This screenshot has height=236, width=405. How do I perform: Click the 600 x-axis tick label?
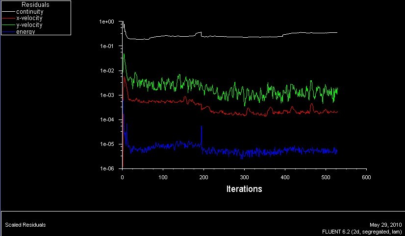pos(365,177)
